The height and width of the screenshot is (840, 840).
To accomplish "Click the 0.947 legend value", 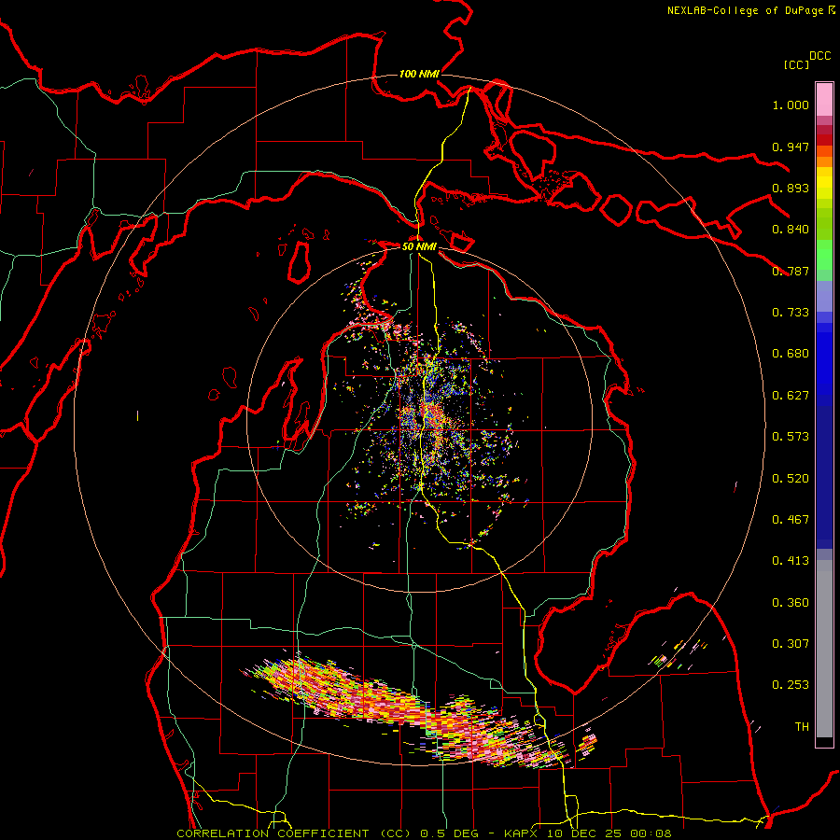I will [x=791, y=147].
